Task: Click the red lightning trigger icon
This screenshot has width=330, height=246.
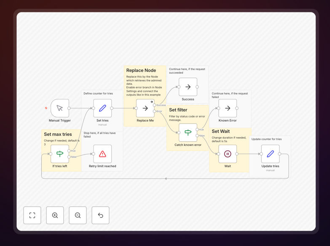Action: click(46, 108)
